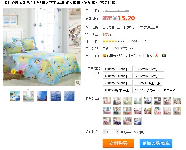Select size 100cmx210cm床单
Image resolution: width=186 pixels, height=150 pixels.
coord(117,69)
